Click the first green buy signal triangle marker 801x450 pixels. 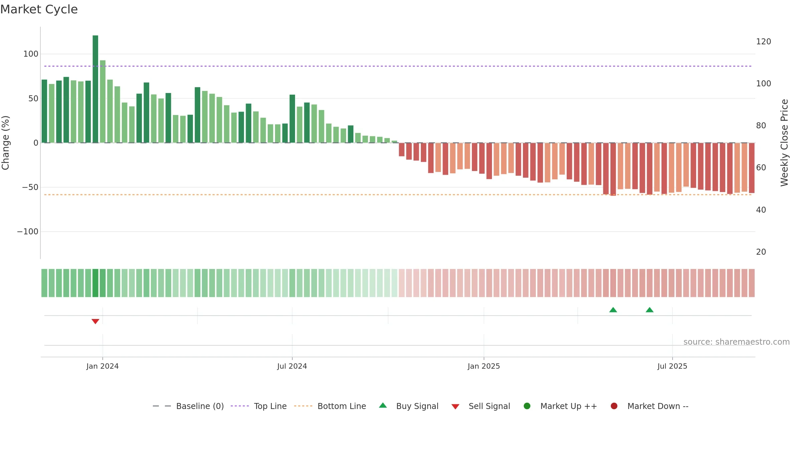click(x=613, y=310)
